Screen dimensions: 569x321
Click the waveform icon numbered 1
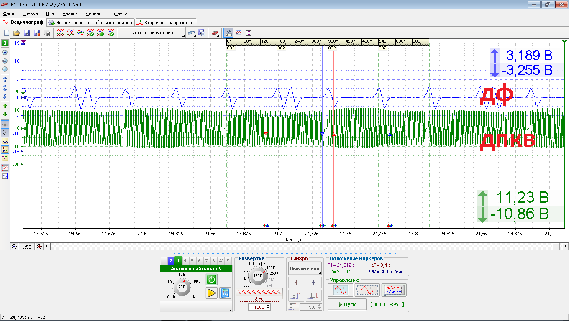(x=101, y=33)
